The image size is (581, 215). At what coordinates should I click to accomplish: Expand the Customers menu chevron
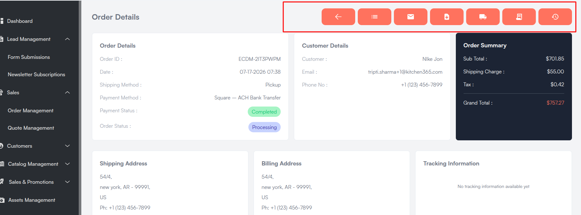67,146
